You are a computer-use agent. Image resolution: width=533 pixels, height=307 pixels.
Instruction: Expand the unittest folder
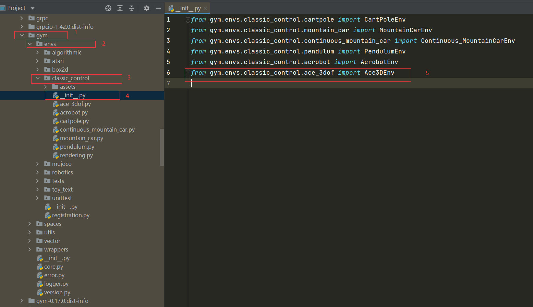point(37,198)
